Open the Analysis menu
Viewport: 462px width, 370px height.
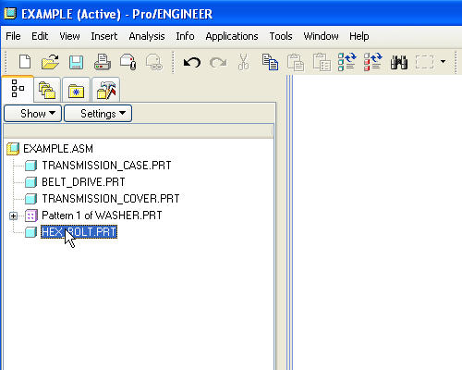pyautogui.click(x=147, y=36)
